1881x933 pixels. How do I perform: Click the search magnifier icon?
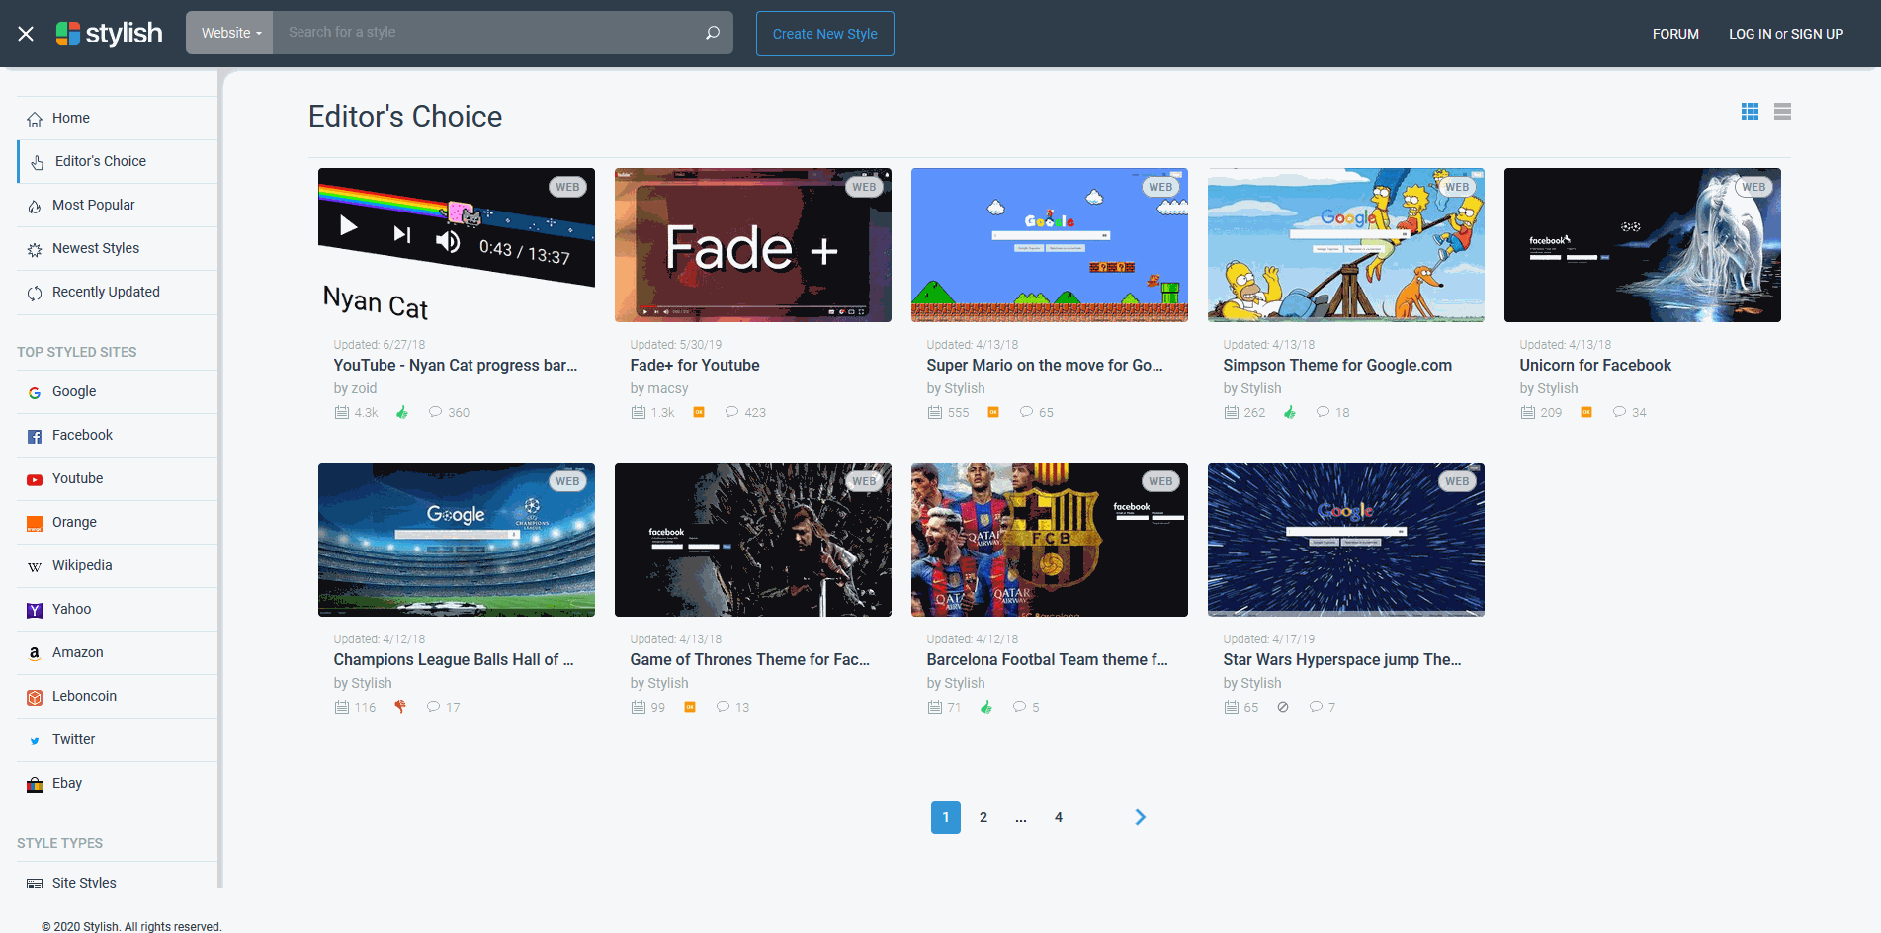(712, 33)
